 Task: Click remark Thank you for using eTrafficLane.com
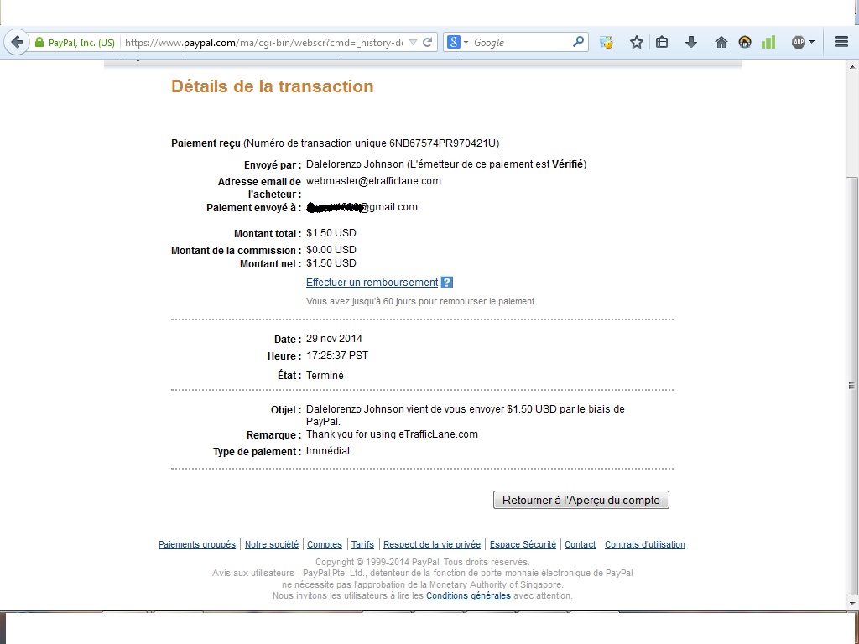392,434
